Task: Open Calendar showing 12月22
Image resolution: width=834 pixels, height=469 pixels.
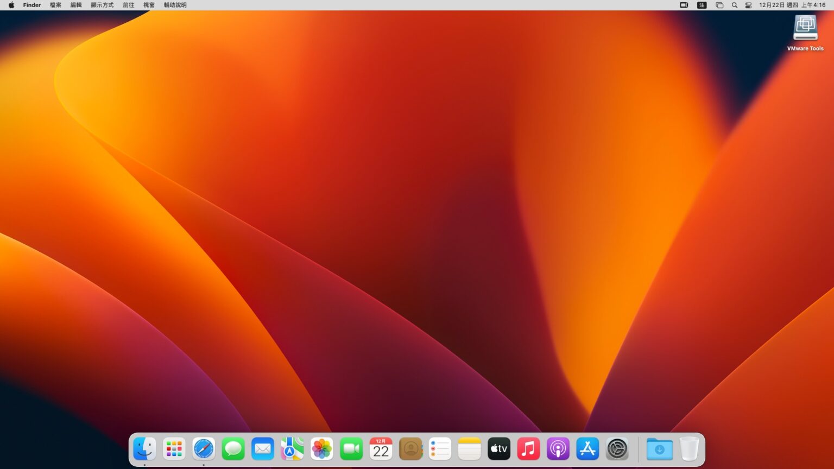Action: (x=381, y=449)
